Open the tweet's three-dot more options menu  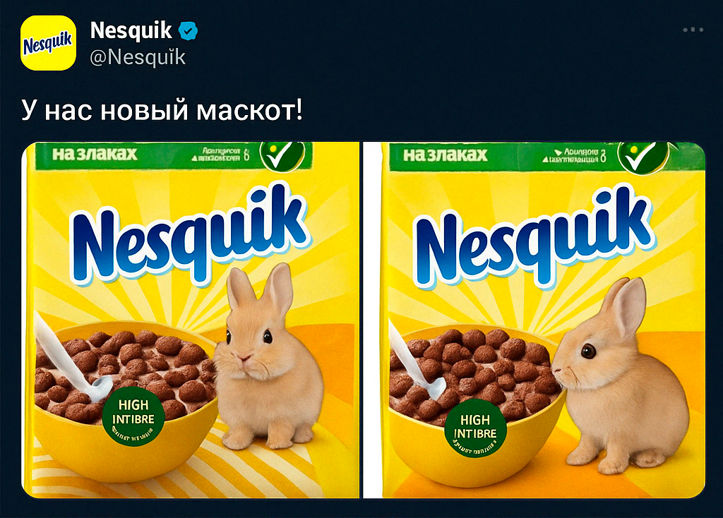[693, 30]
